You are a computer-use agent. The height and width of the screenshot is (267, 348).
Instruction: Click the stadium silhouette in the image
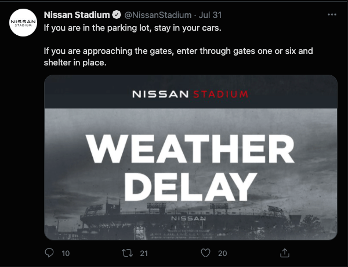pyautogui.click(x=188, y=223)
